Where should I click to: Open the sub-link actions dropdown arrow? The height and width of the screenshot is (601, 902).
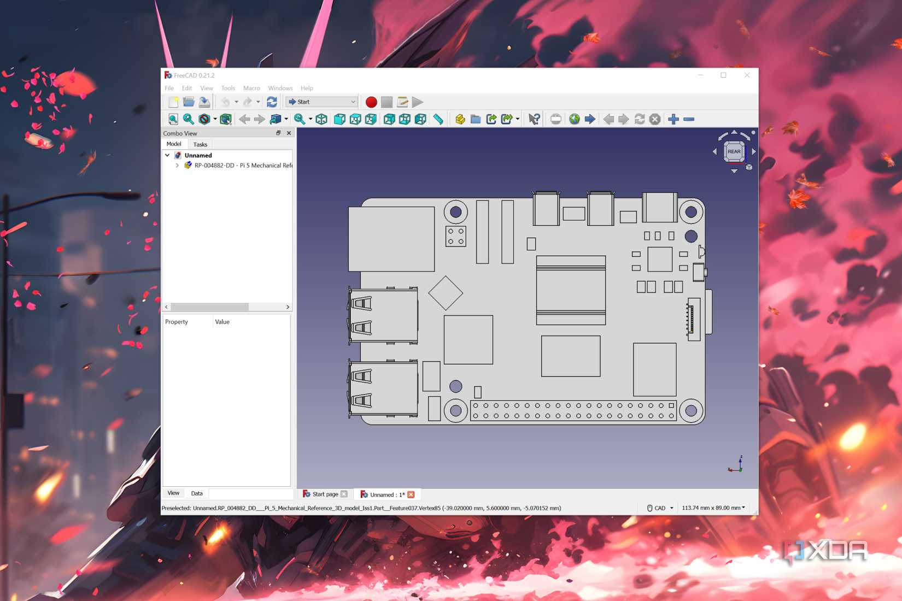[x=517, y=119]
